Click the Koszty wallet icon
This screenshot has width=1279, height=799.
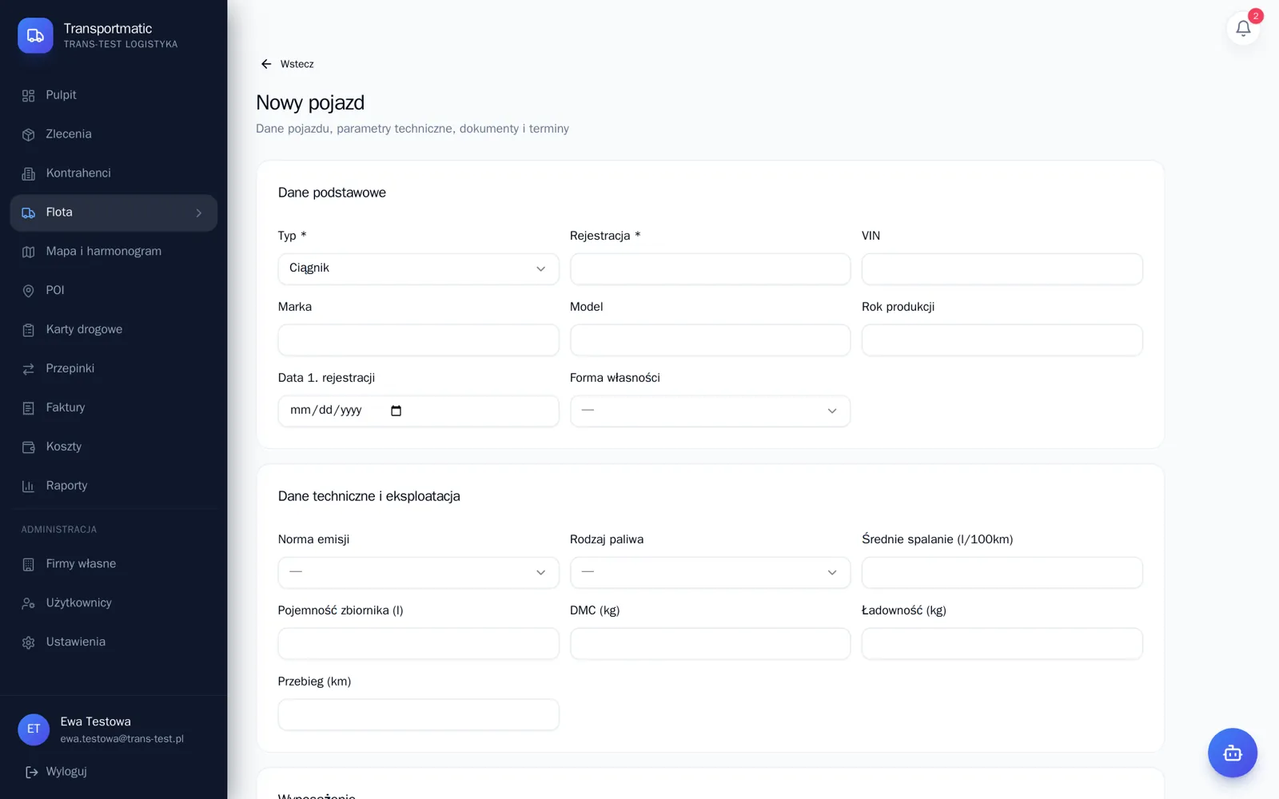pyautogui.click(x=28, y=447)
